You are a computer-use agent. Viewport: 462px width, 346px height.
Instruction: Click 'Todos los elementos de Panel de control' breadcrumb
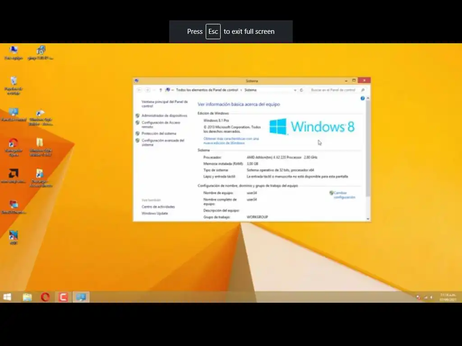pos(207,90)
